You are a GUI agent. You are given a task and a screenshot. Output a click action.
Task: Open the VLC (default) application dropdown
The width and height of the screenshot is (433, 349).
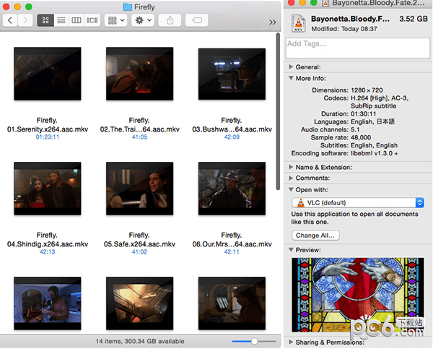pyautogui.click(x=358, y=203)
